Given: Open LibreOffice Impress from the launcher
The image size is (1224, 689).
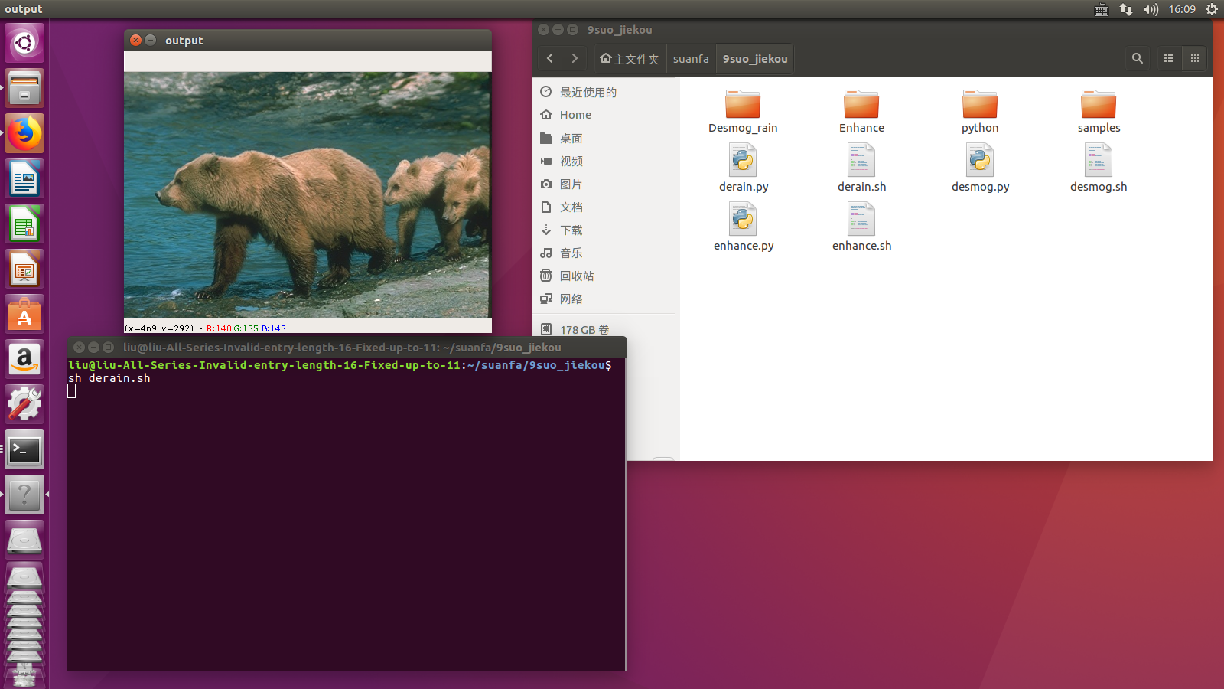Looking at the screenshot, I should pos(24,269).
